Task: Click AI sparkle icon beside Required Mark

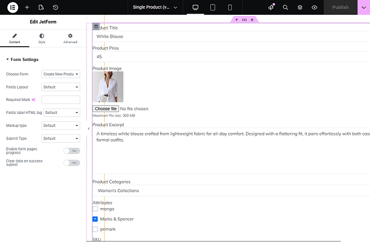Action: click(x=33, y=100)
